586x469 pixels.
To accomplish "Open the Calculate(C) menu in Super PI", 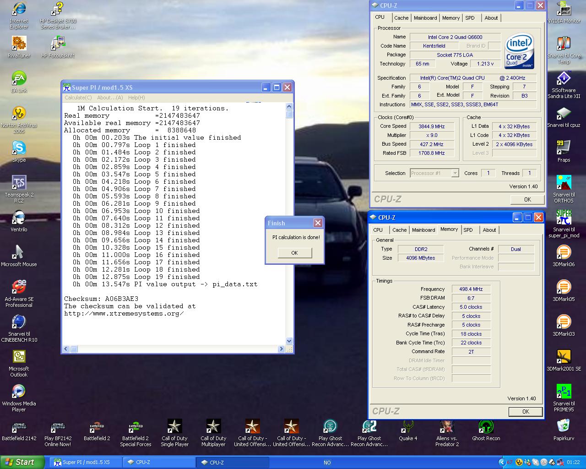I will [78, 98].
